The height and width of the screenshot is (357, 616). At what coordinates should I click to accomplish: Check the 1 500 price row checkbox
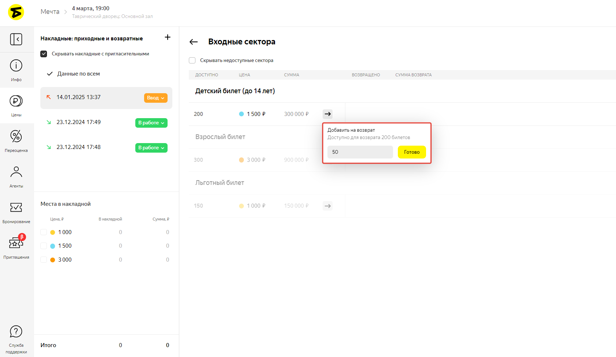(44, 246)
